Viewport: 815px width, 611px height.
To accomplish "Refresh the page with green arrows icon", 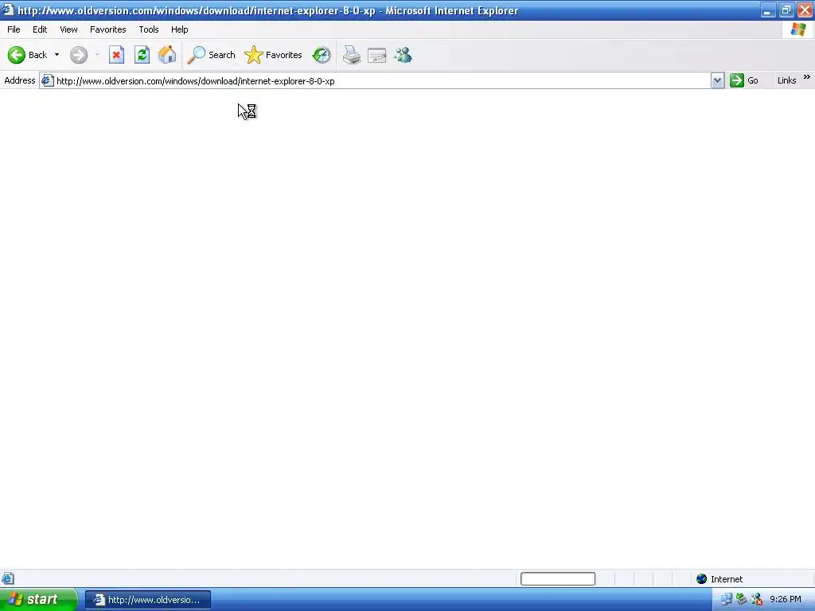I will (142, 55).
